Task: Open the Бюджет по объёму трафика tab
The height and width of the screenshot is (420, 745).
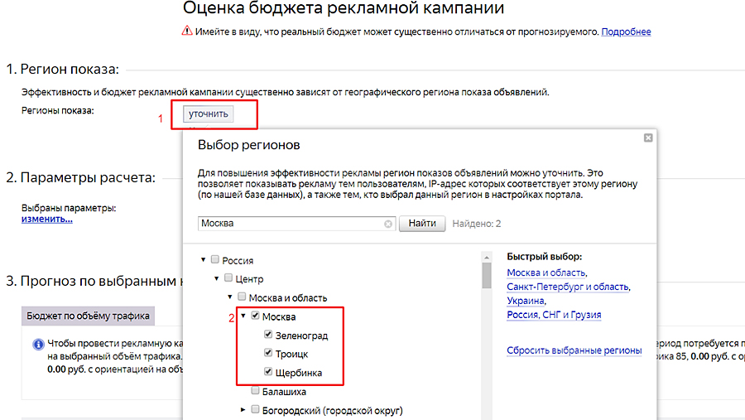Action: click(x=88, y=316)
